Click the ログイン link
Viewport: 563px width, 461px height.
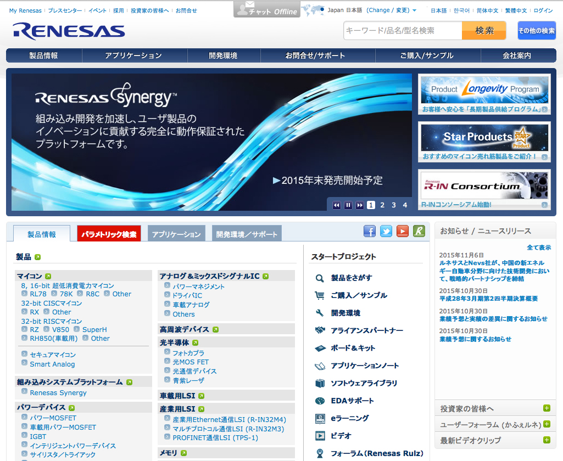click(x=543, y=11)
